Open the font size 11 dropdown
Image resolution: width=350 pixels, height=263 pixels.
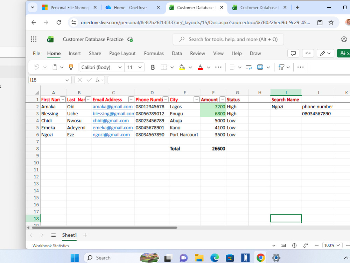[x=140, y=67]
